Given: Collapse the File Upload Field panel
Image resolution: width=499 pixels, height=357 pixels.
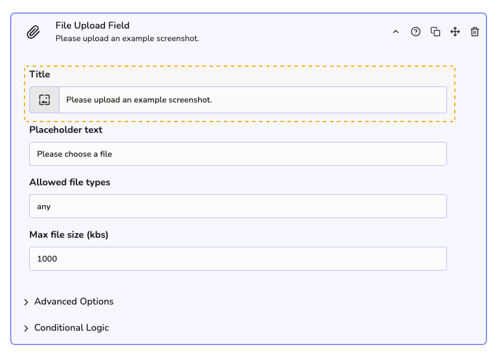Looking at the screenshot, I should coord(395,32).
